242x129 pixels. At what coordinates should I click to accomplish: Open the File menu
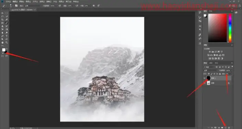coord(8,1)
